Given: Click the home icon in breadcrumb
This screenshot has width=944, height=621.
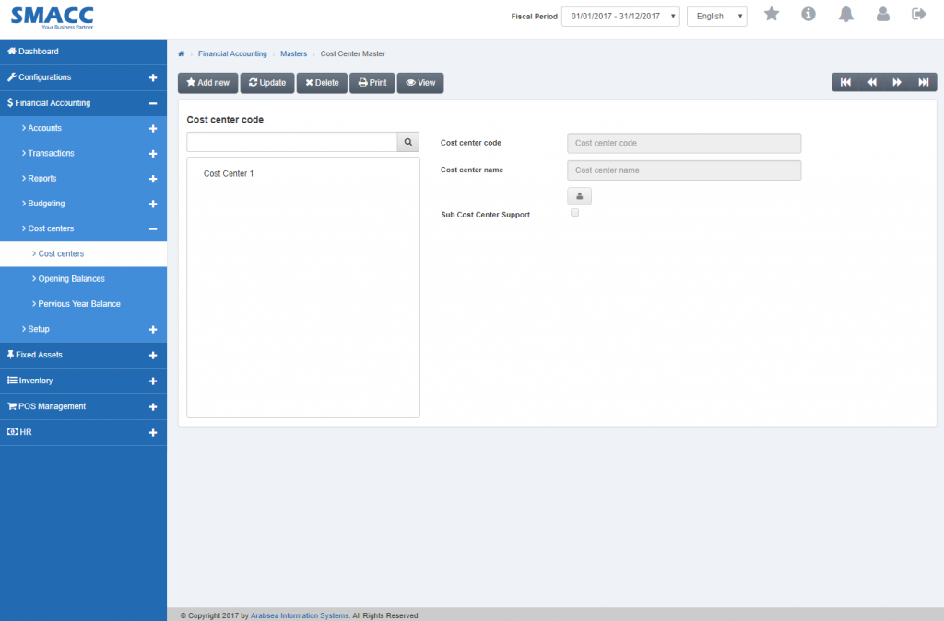Looking at the screenshot, I should 182,54.
